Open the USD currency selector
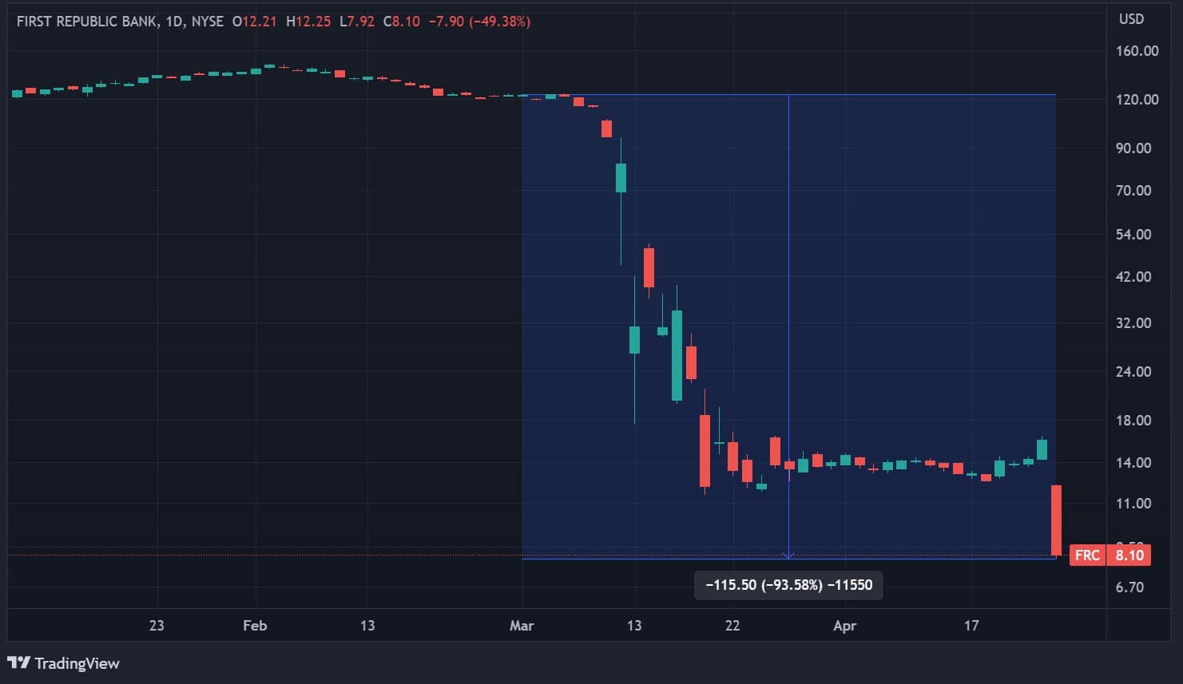Viewport: 1183px width, 684px height. tap(1131, 19)
